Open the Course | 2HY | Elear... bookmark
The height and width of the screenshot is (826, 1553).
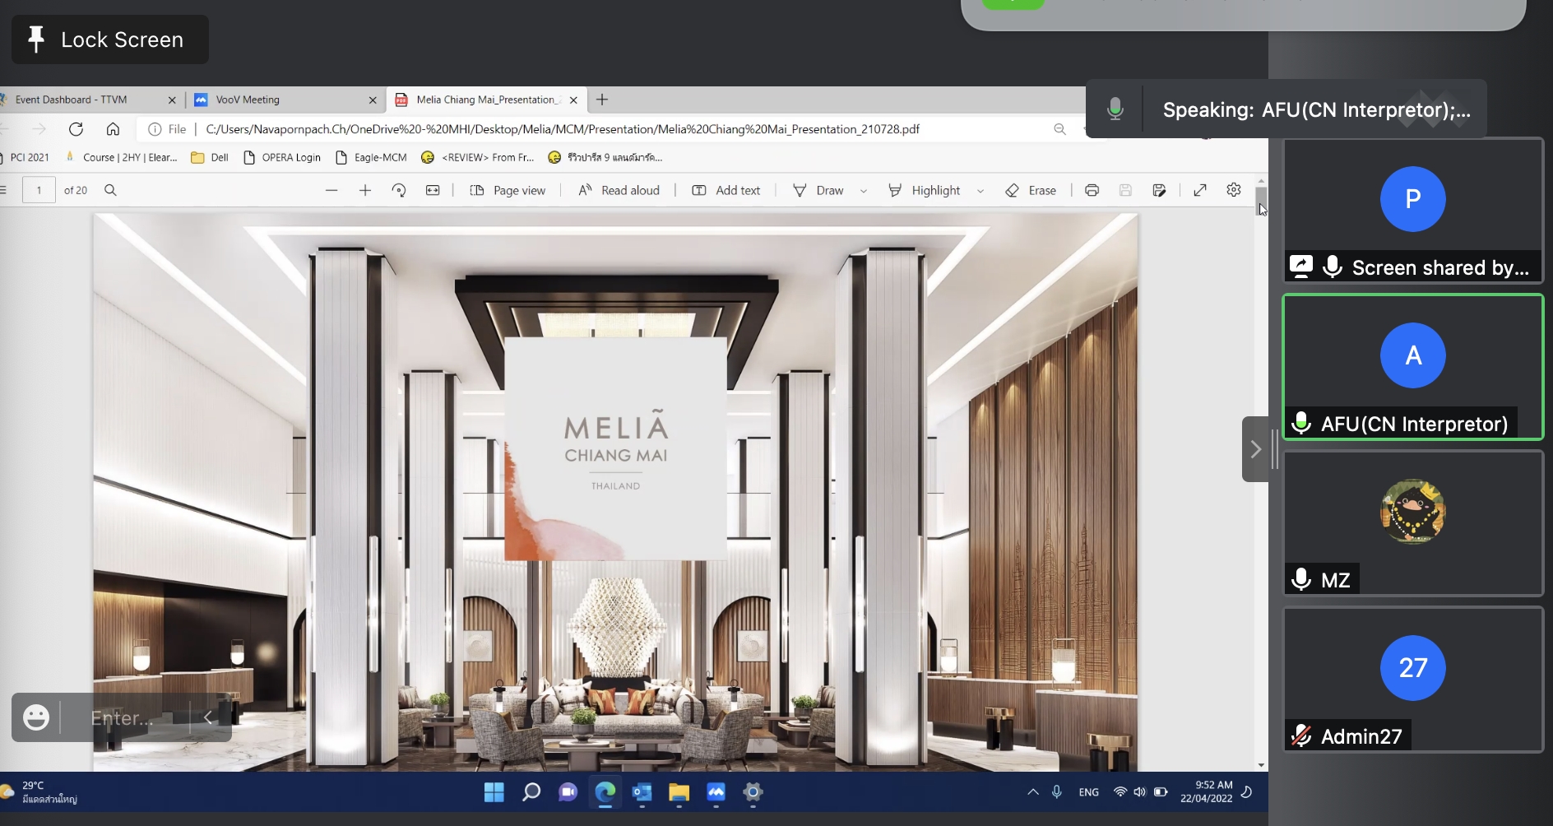[122, 157]
